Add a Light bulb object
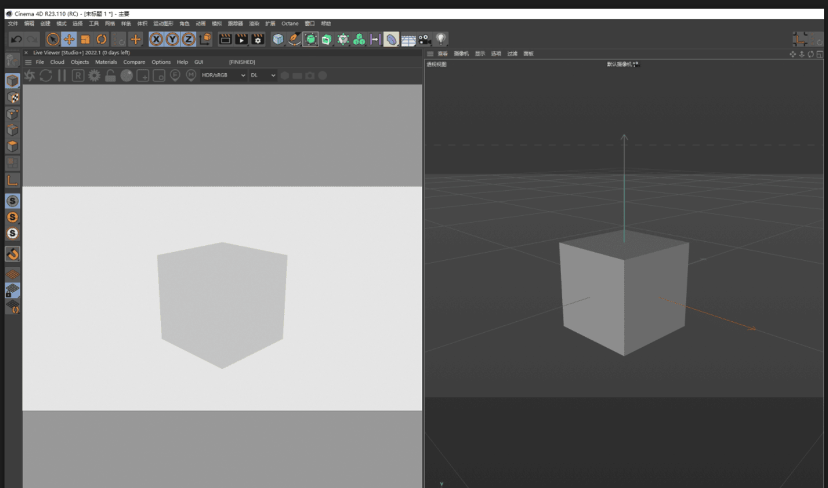 point(441,39)
